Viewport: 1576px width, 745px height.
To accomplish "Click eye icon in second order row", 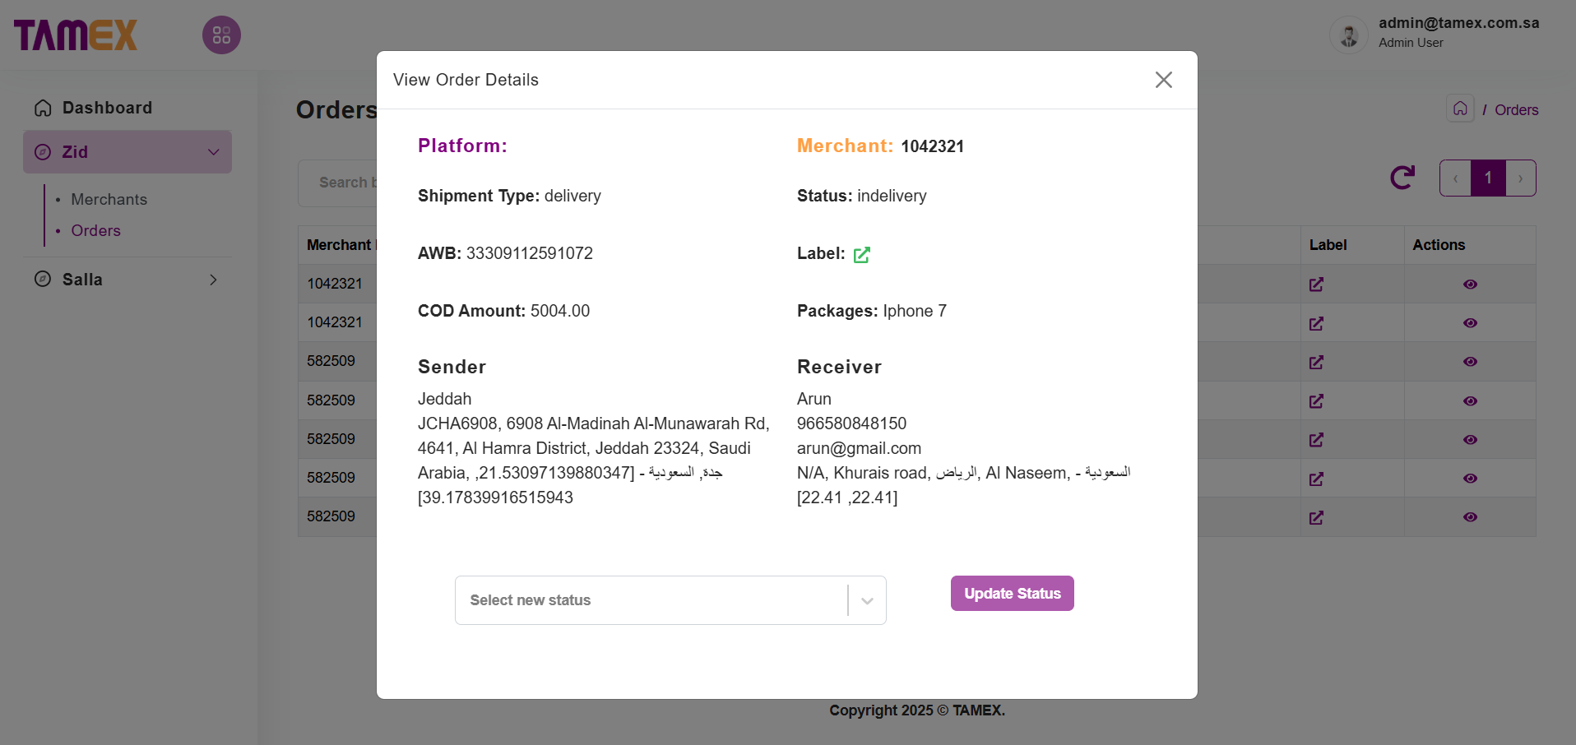I will pos(1470,323).
